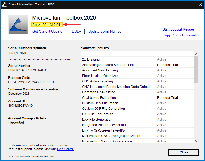Click the large Microvellum Toolbox logo image
The height and width of the screenshot is (161, 205).
coord(18,24)
